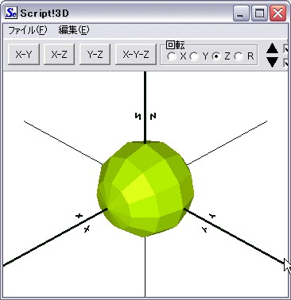Close the Script!3D window
This screenshot has height=300, width=291.
(277, 13)
